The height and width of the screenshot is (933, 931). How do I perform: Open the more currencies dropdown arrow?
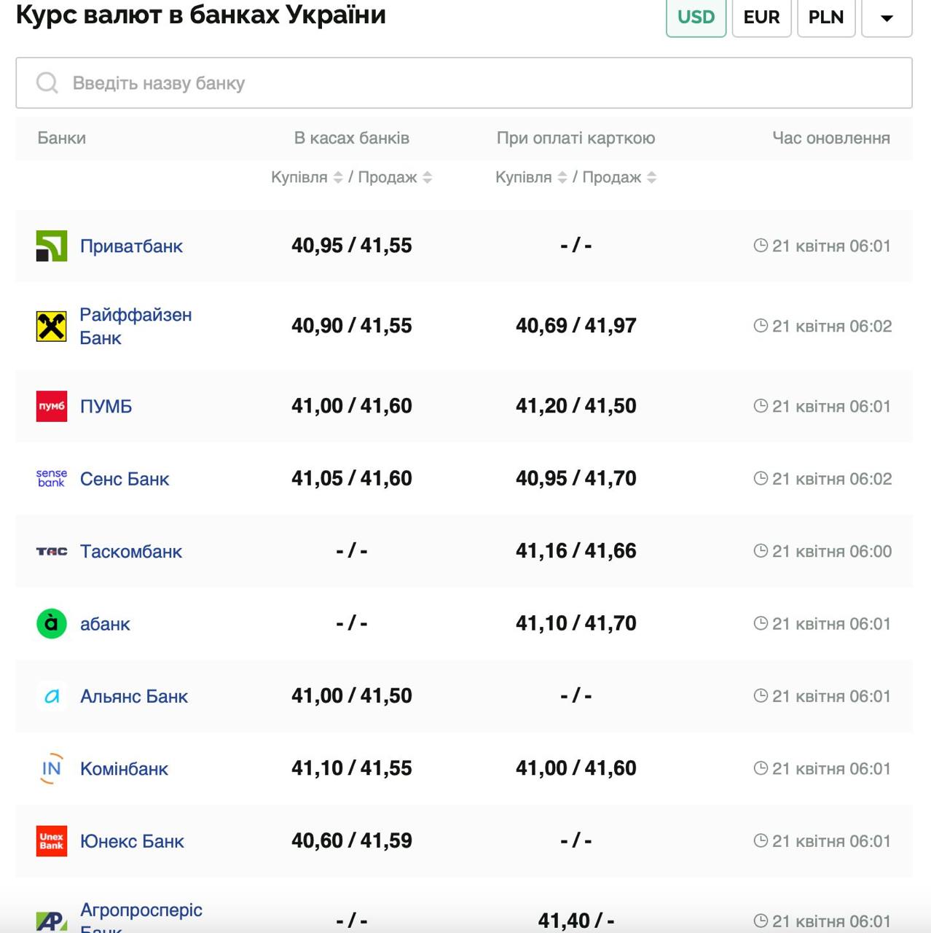[x=887, y=17]
